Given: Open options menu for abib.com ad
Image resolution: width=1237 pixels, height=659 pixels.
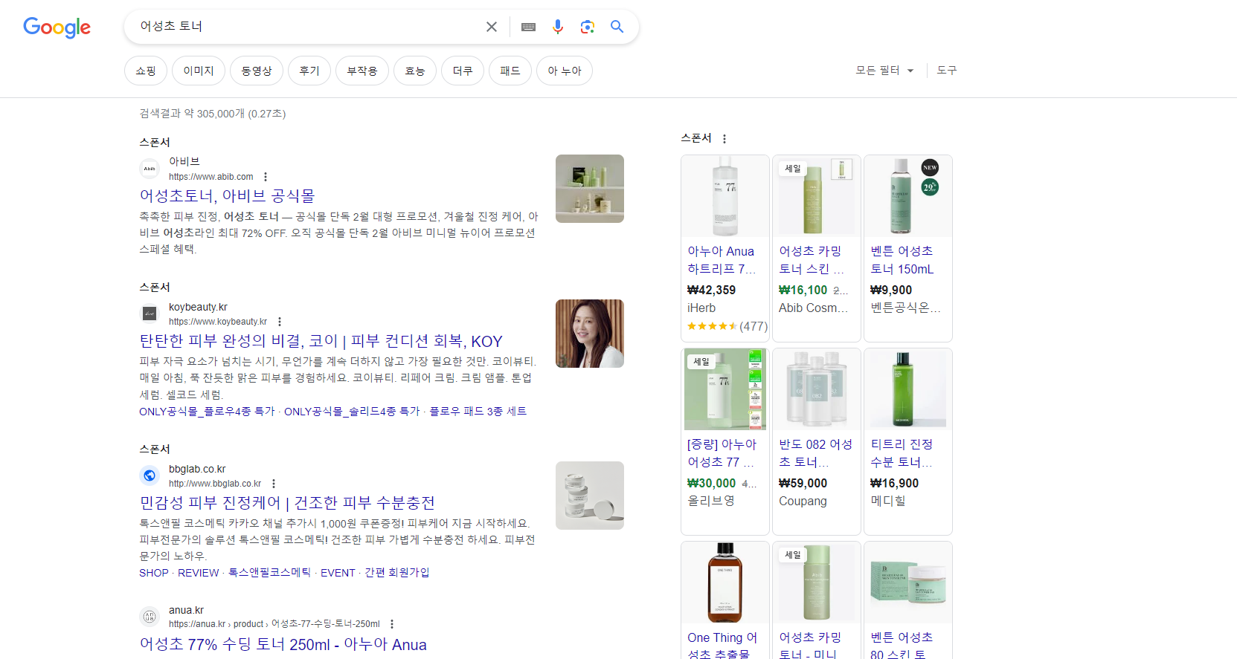Looking at the screenshot, I should (266, 177).
